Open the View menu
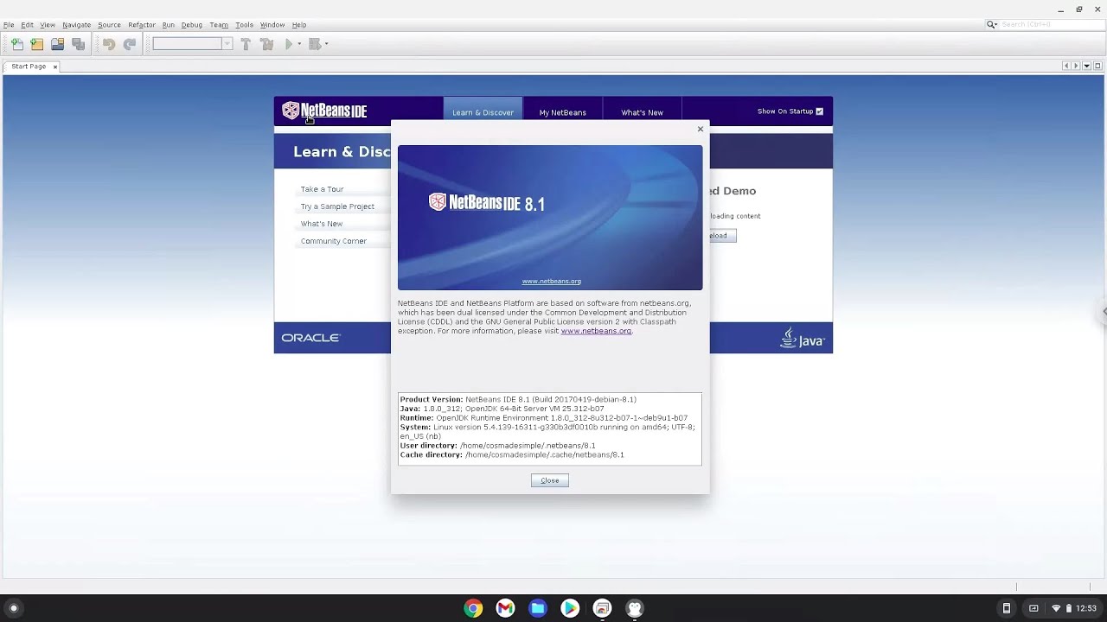Viewport: 1107px width, 622px height. pyautogui.click(x=48, y=25)
